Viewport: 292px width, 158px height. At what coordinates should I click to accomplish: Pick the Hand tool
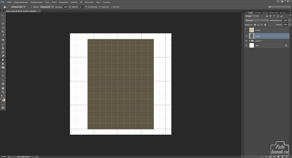(x=3, y=88)
